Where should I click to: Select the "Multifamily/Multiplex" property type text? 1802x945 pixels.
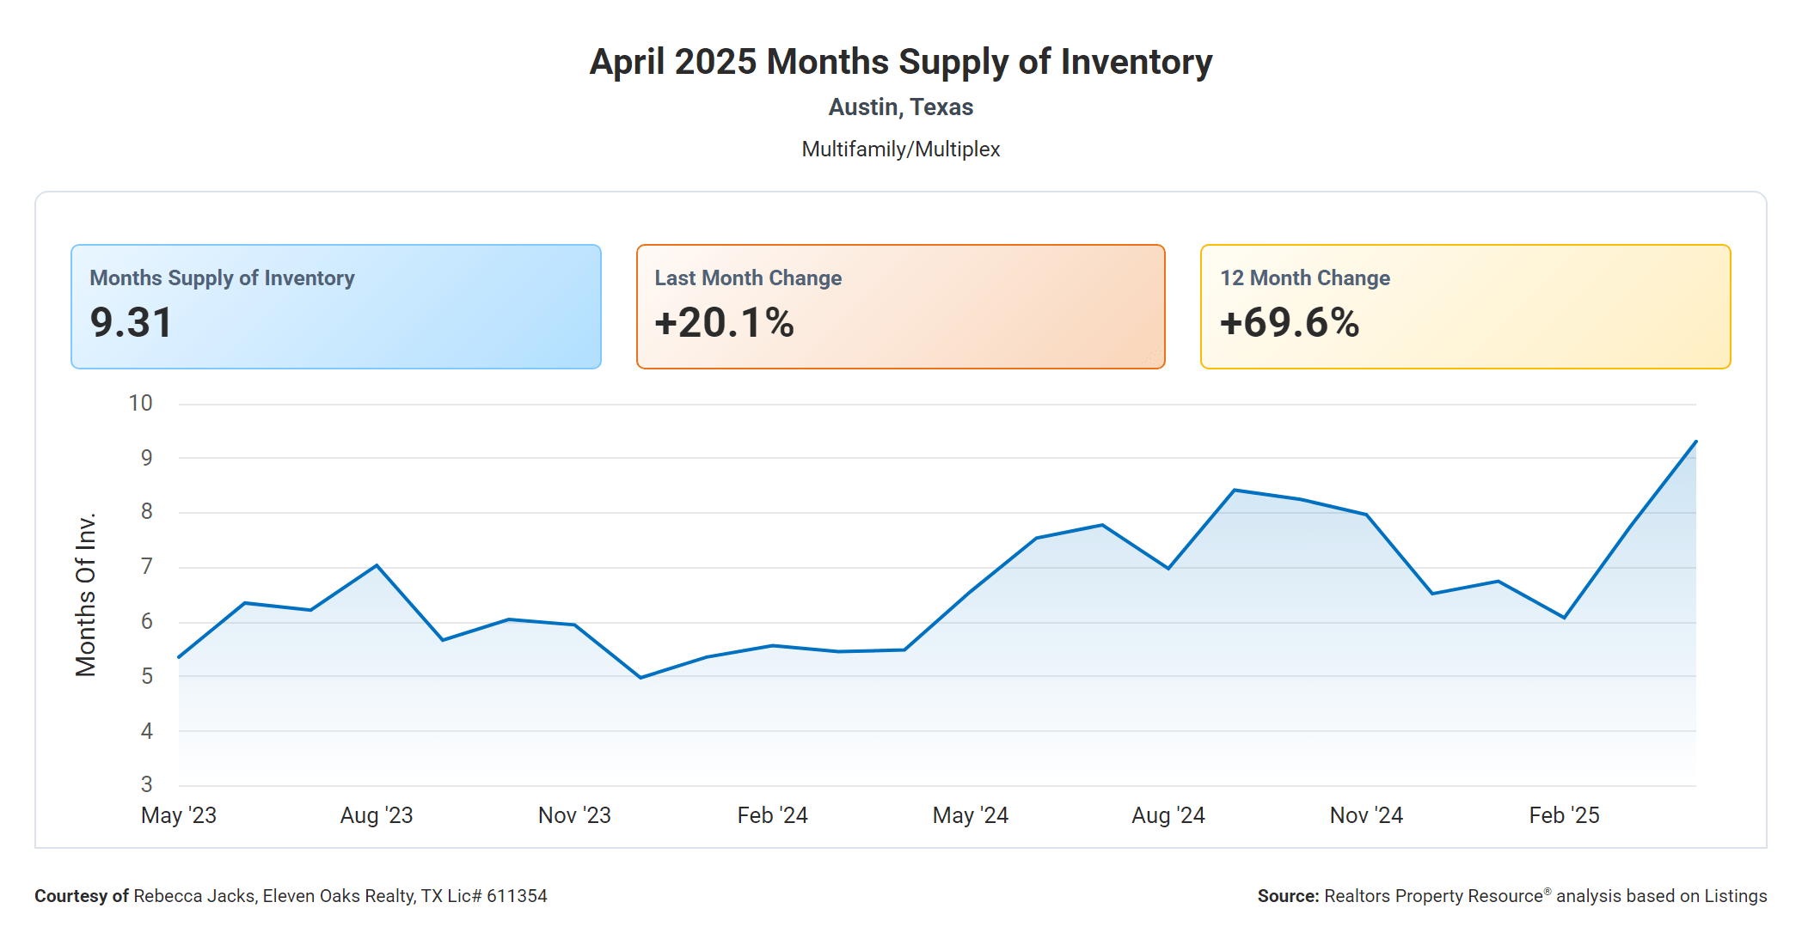pyautogui.click(x=900, y=149)
